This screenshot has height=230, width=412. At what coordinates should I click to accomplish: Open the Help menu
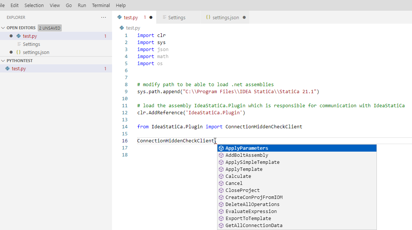click(121, 5)
